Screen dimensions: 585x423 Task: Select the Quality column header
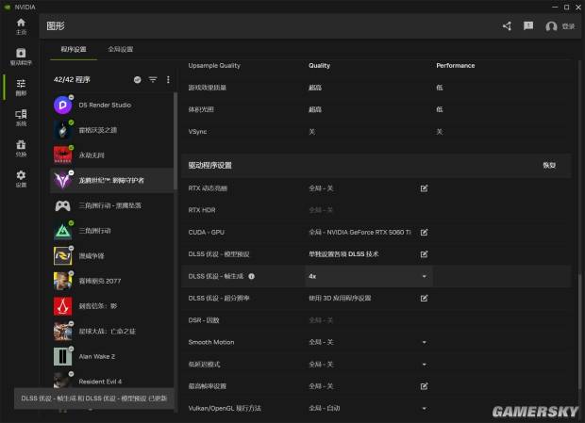coord(319,66)
